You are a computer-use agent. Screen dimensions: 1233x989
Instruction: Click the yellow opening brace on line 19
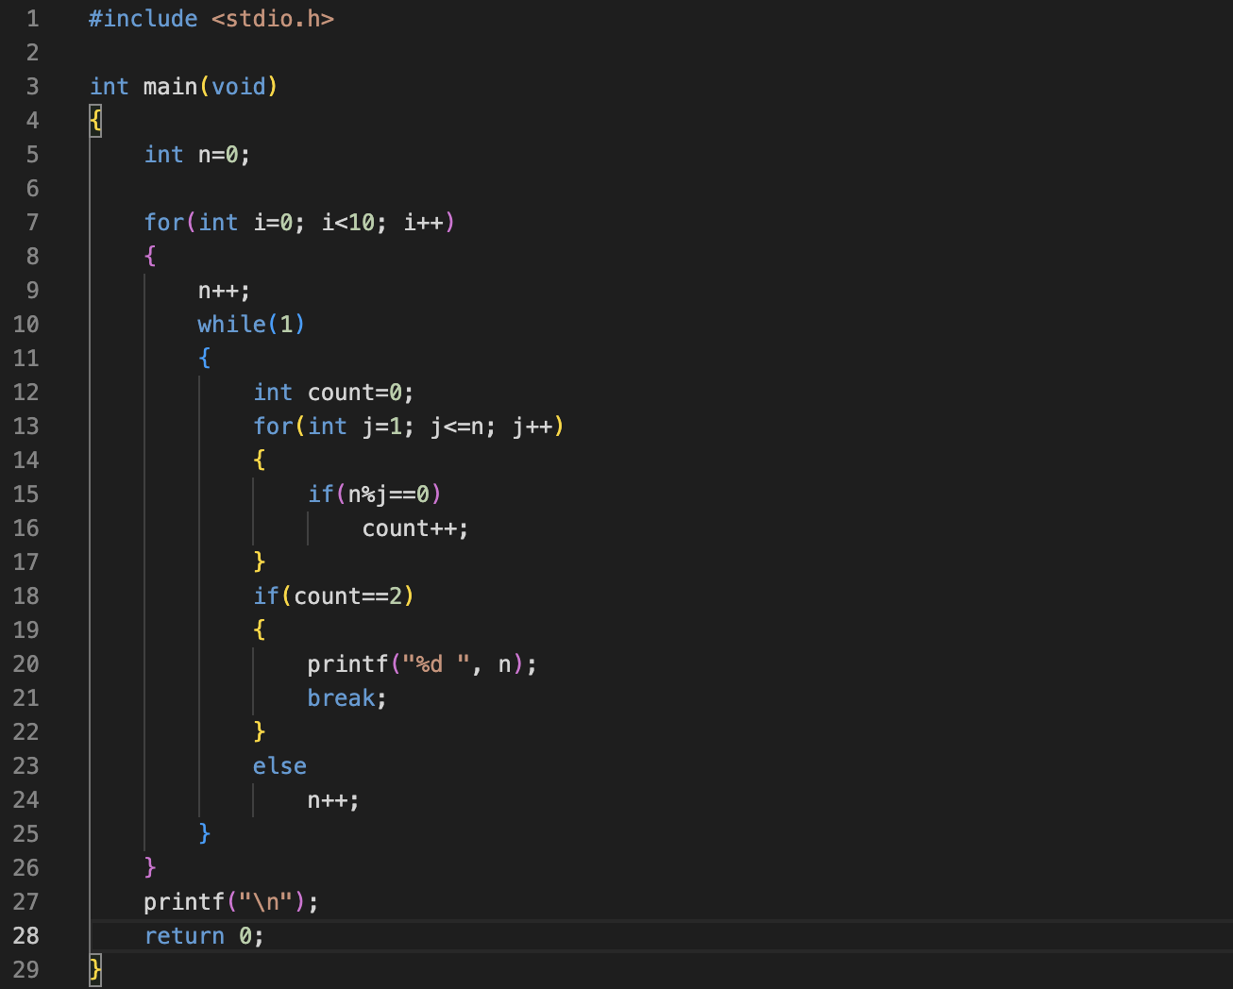[260, 630]
